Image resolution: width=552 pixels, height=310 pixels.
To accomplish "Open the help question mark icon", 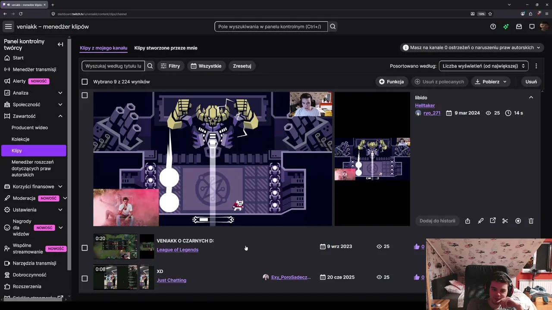I will tap(493, 27).
